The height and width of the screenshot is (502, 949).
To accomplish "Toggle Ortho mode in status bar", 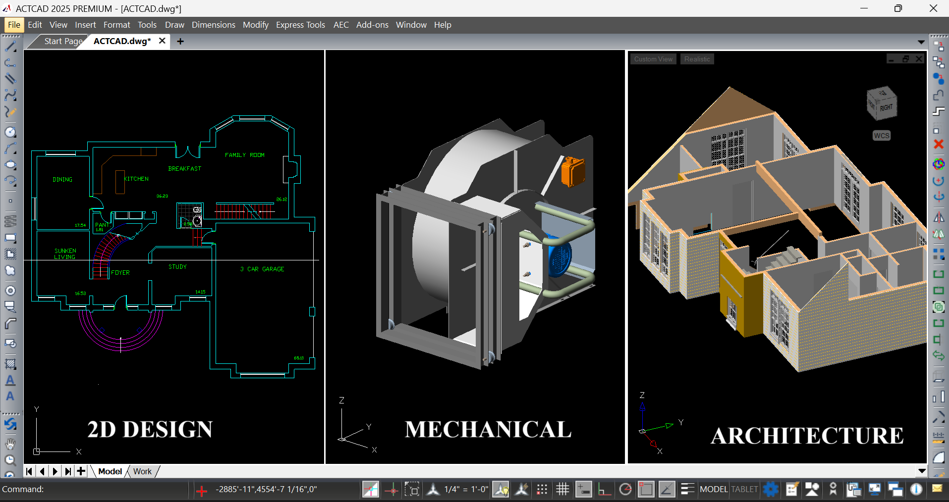I will click(x=604, y=490).
